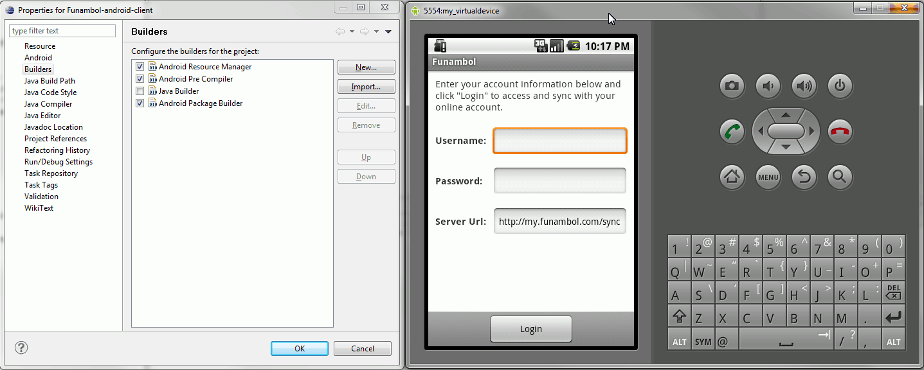Select Java Compiler page
This screenshot has width=924, height=370.
[x=48, y=104]
